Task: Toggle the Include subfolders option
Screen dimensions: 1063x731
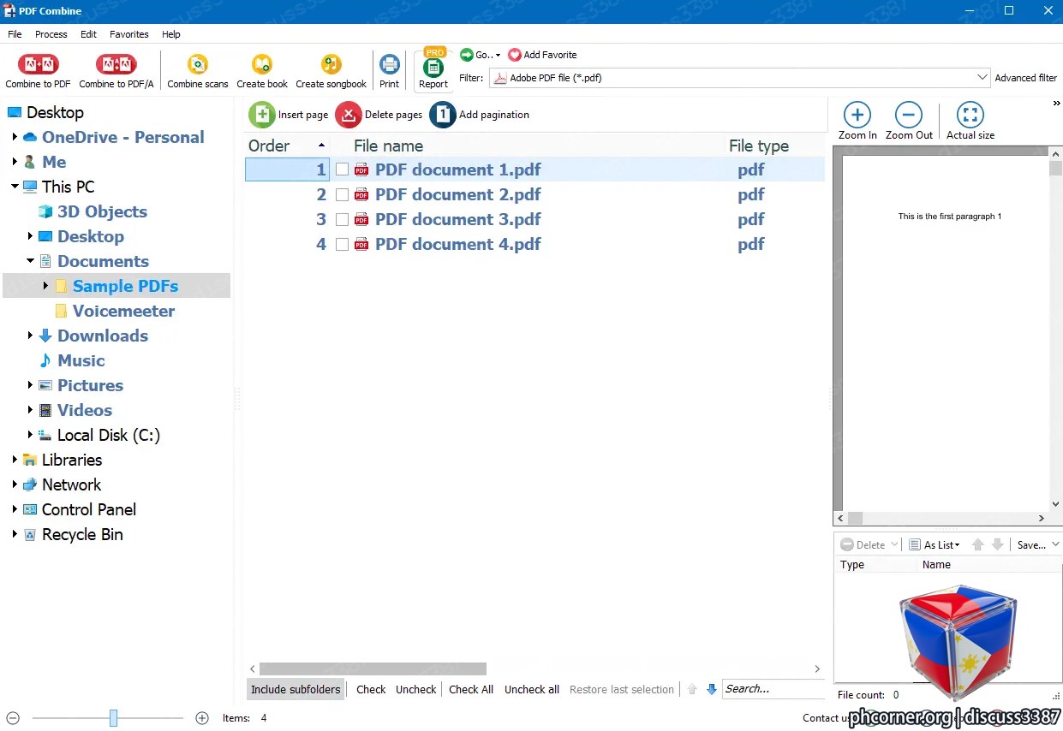Action: coord(296,689)
